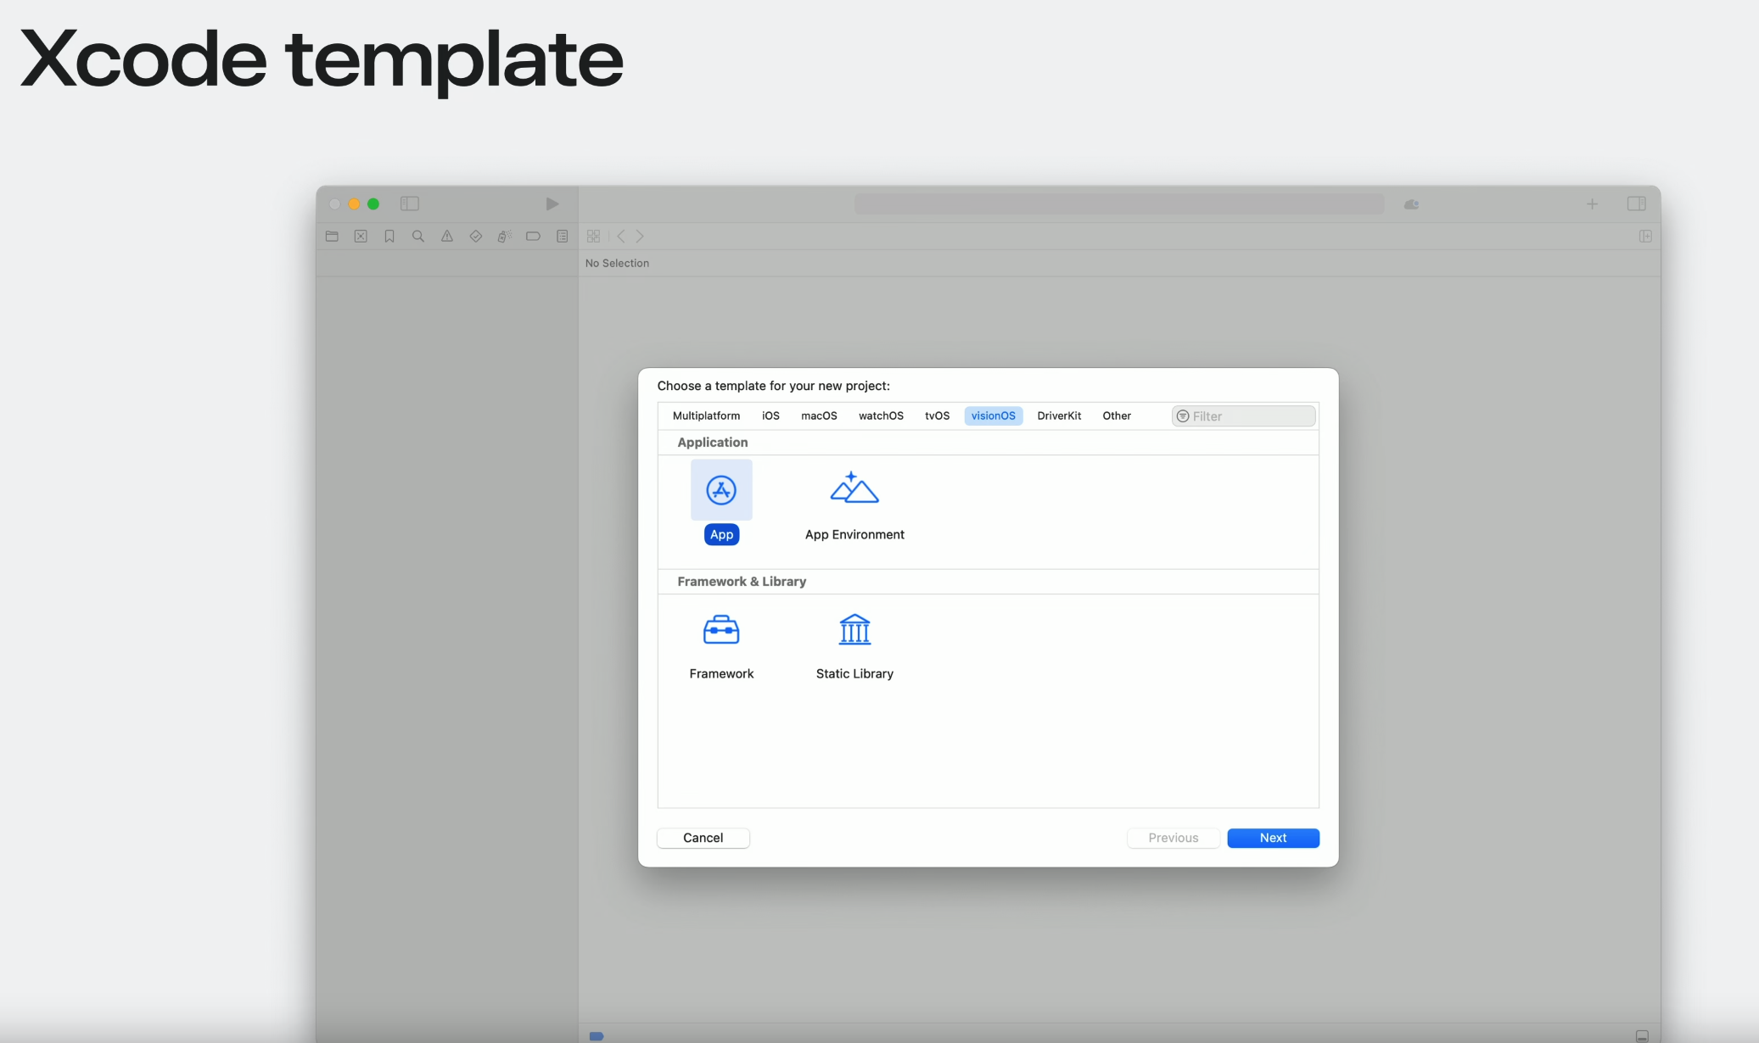Screen dimensions: 1759x1043
Task: Toggle the left navigator sidebar
Action: point(410,204)
